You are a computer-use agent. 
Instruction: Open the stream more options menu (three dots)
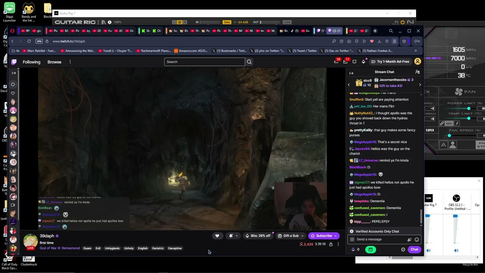[x=338, y=244]
